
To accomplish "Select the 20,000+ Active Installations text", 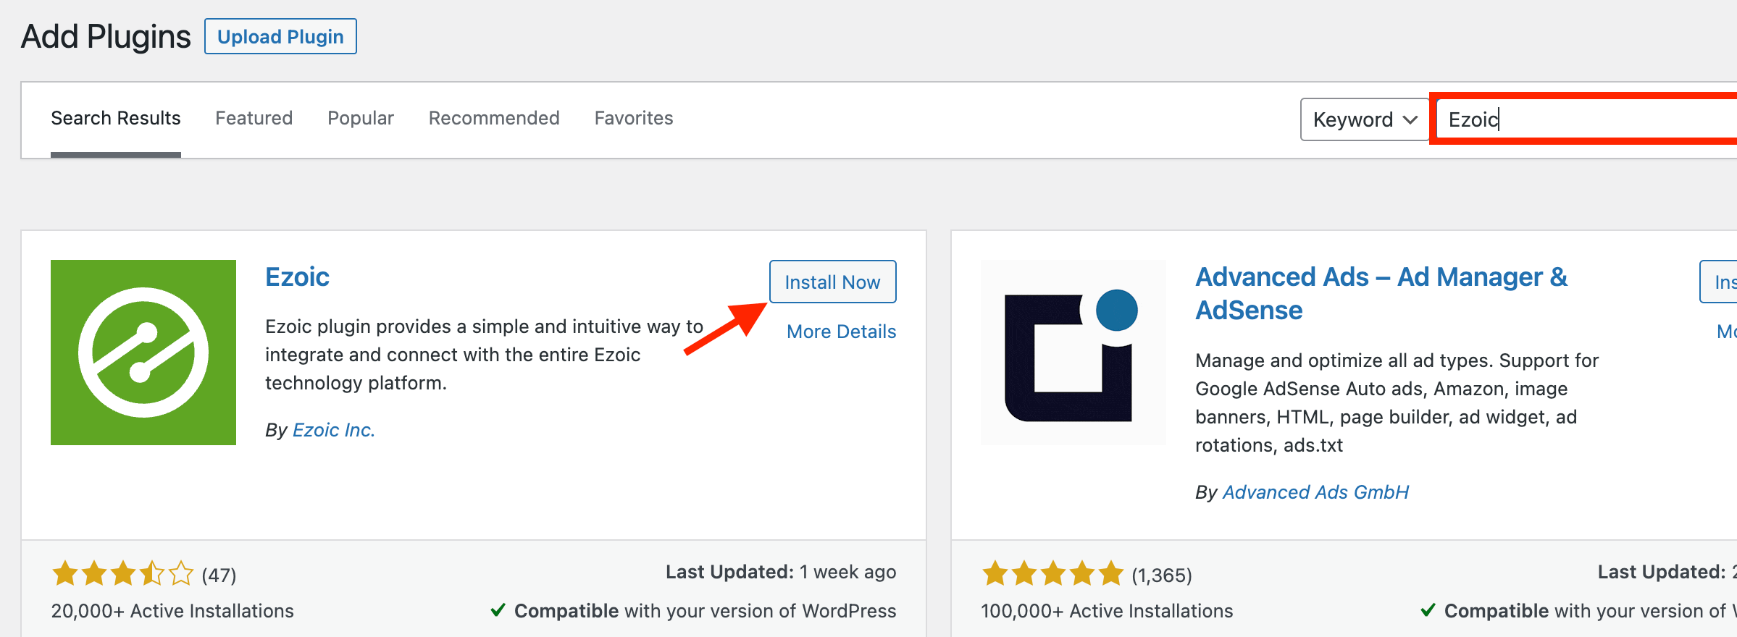I will pos(172,611).
